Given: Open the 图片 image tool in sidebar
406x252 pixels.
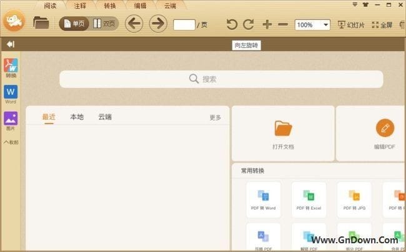Looking at the screenshot, I should click(11, 120).
